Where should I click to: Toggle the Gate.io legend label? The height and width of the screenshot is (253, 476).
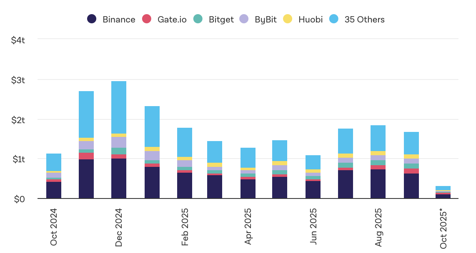pyautogui.click(x=172, y=20)
